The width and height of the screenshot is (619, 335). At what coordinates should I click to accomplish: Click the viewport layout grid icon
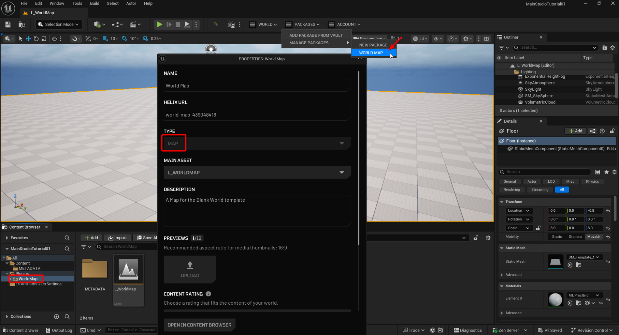(486, 39)
